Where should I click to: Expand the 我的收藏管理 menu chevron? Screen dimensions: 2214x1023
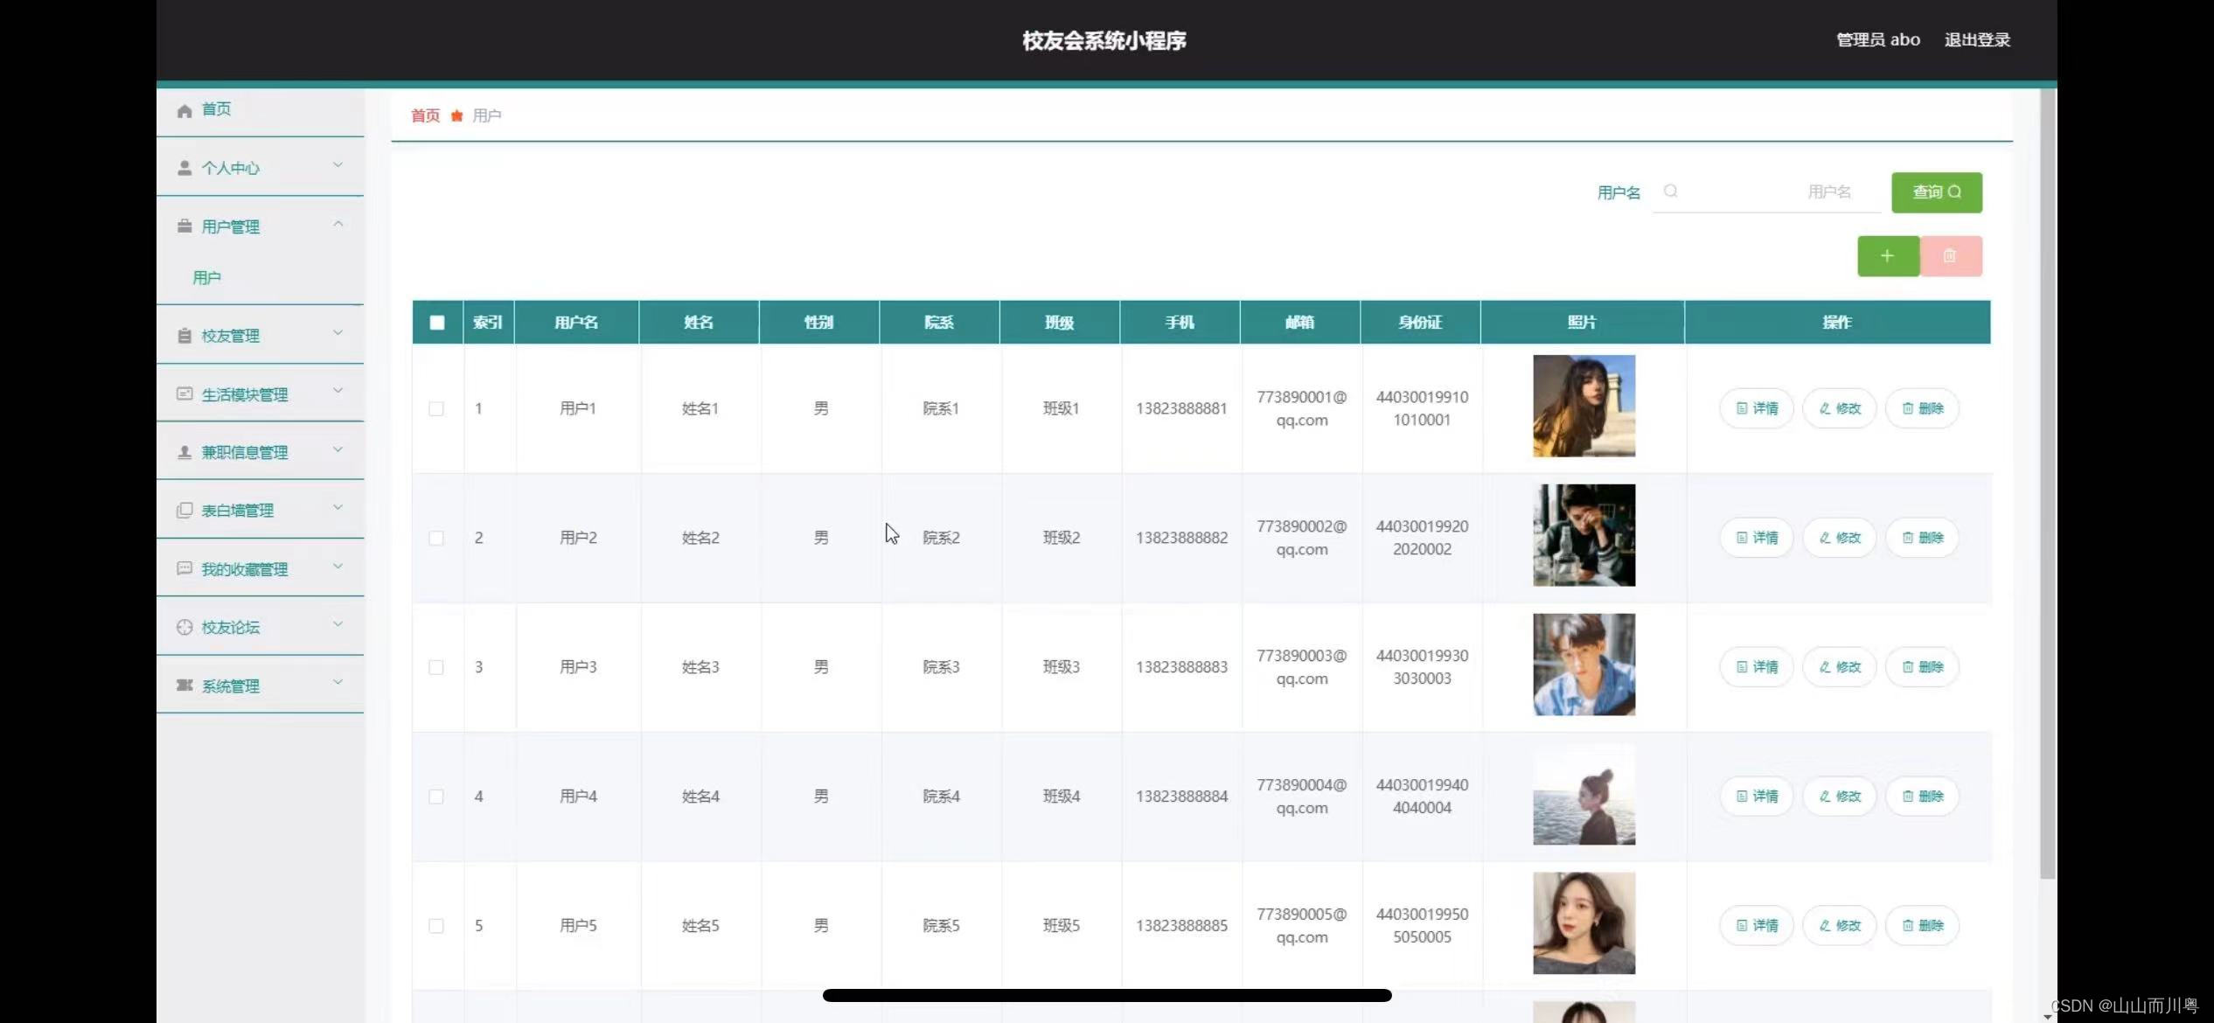(x=338, y=567)
